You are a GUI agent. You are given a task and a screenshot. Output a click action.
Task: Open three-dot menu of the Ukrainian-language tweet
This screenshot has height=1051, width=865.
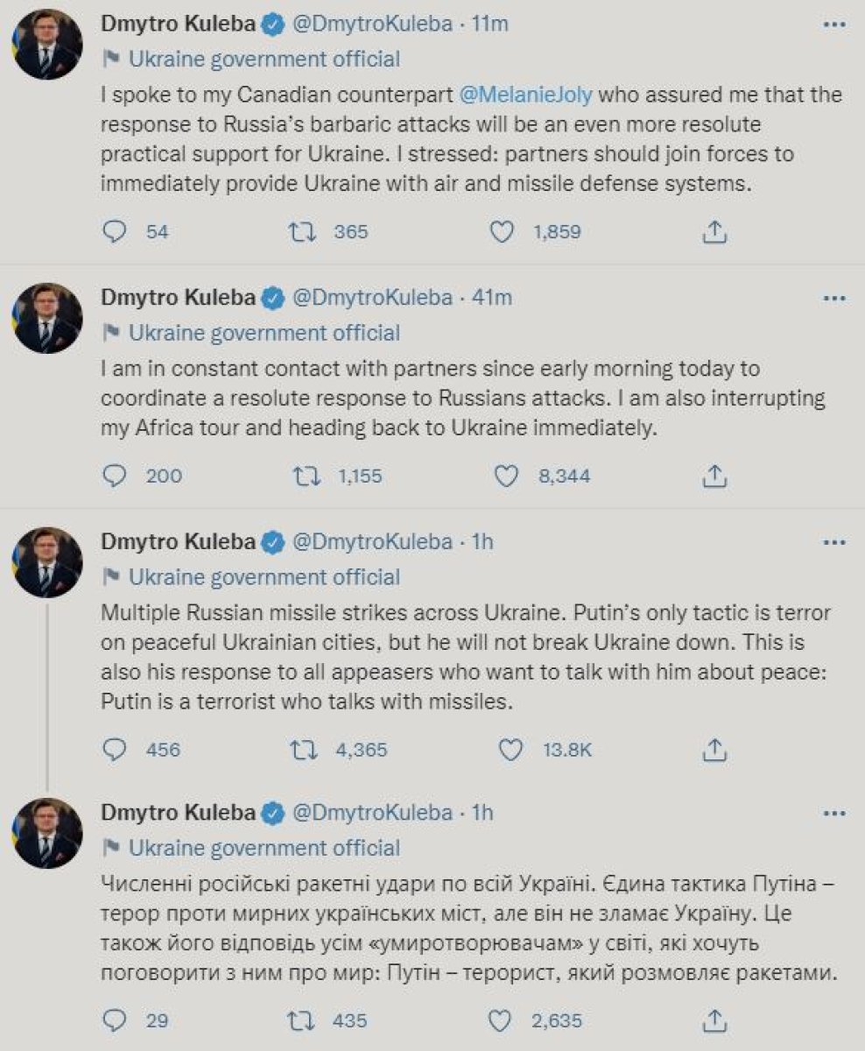pyautogui.click(x=833, y=814)
